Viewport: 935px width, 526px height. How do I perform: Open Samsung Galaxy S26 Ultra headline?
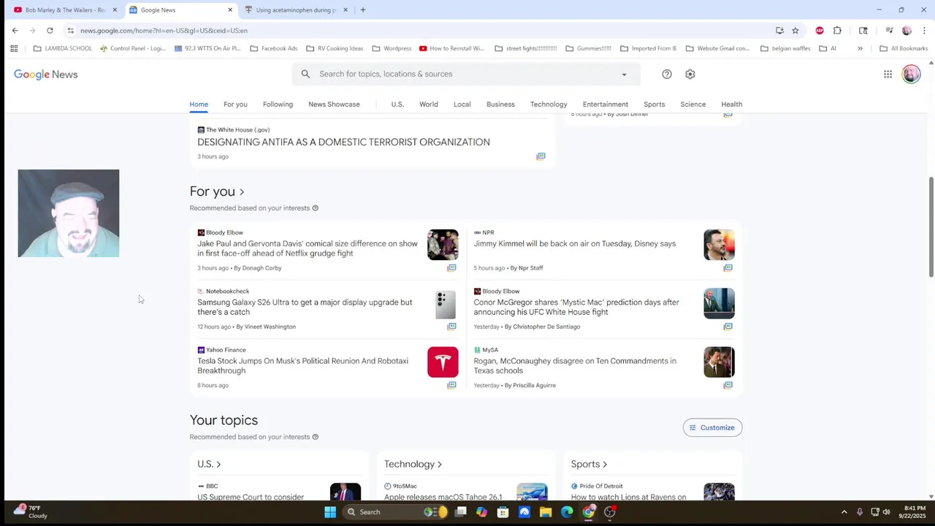point(305,307)
